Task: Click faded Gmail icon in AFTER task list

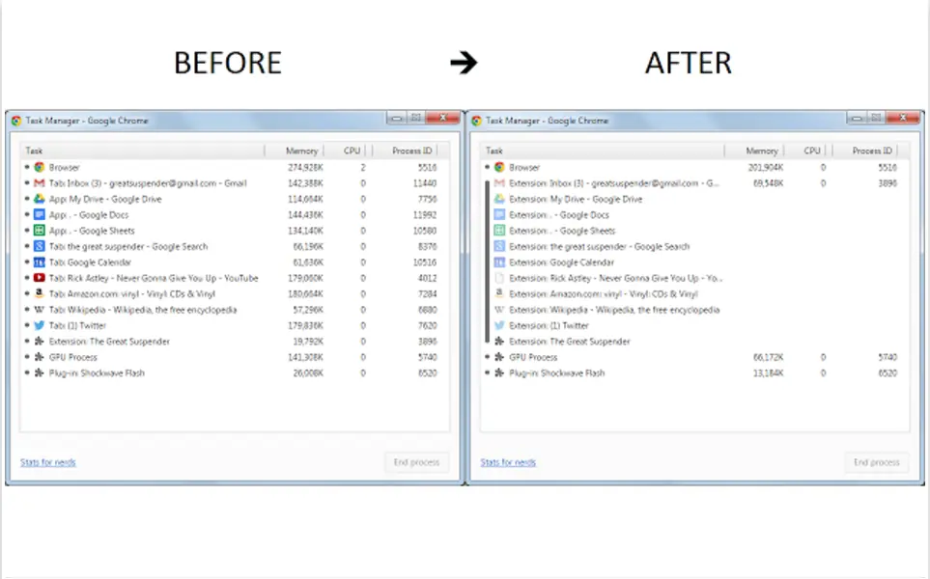Action: coord(499,183)
